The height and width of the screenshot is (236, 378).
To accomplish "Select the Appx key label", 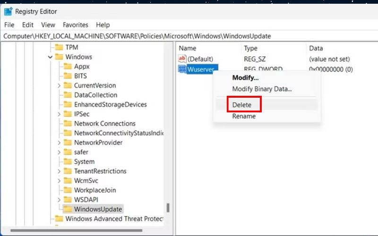I will [82, 67].
